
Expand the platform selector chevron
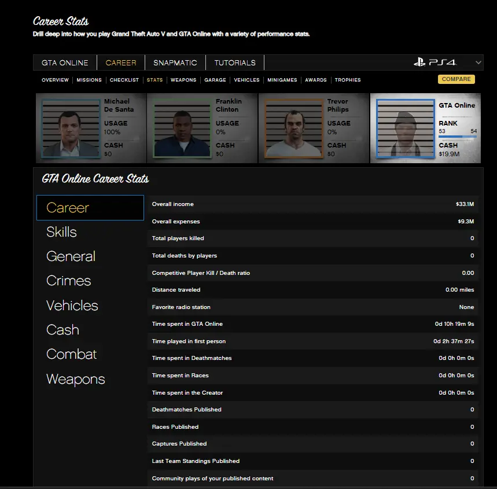click(x=478, y=62)
